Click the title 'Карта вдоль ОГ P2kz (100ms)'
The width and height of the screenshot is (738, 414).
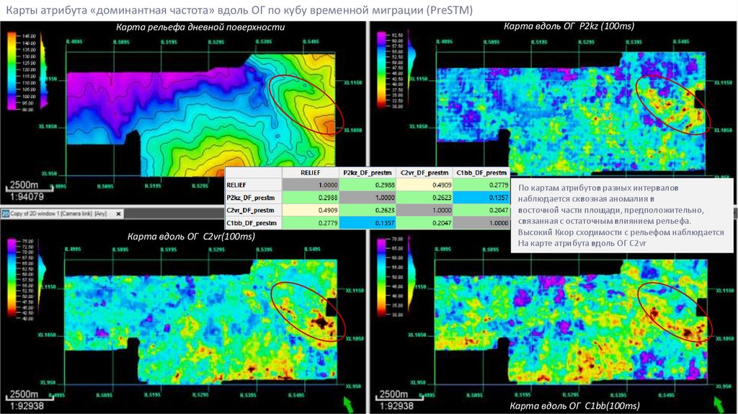click(x=569, y=26)
